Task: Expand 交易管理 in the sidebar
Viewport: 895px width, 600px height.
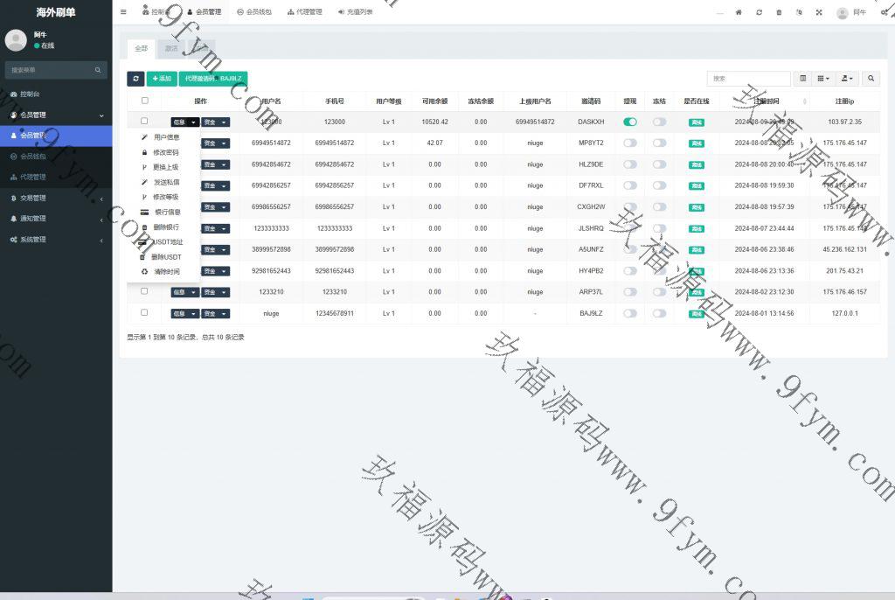Action: [x=56, y=198]
